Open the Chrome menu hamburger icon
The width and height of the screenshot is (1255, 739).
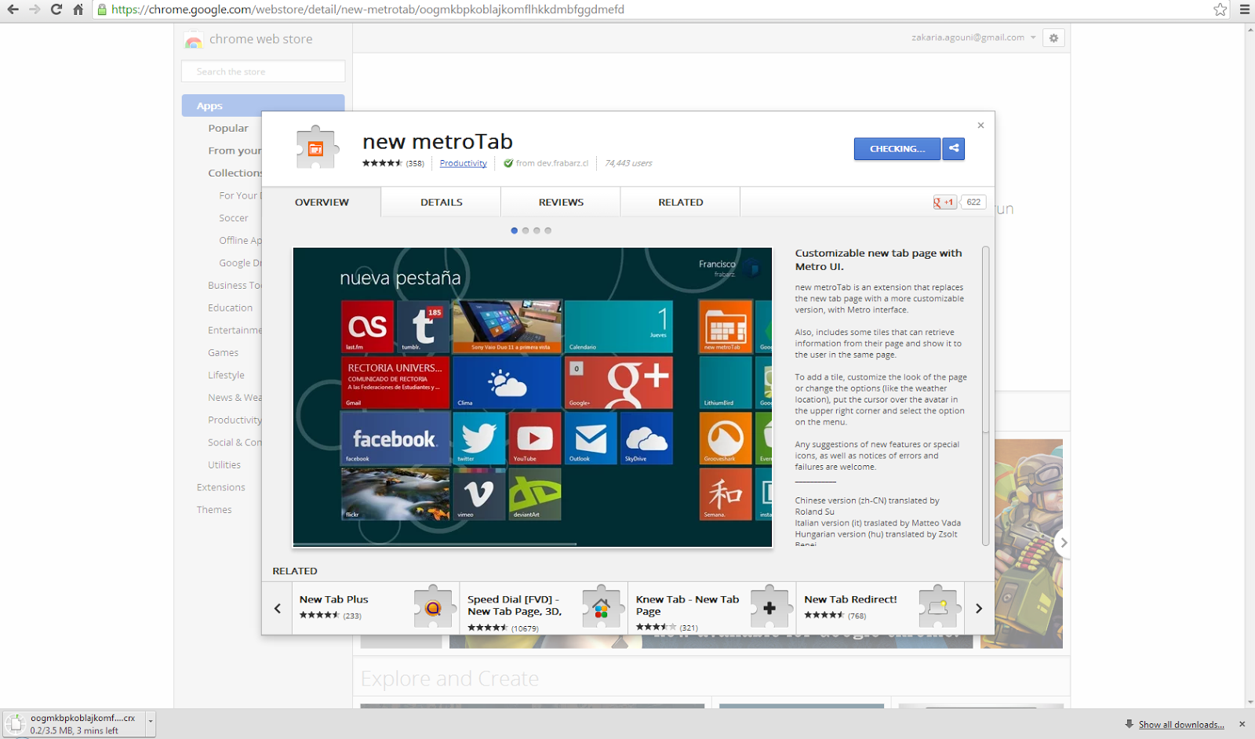pos(1244,9)
